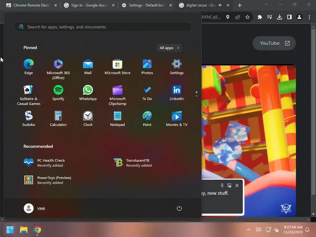Open taskbar clock and date

[293, 230]
